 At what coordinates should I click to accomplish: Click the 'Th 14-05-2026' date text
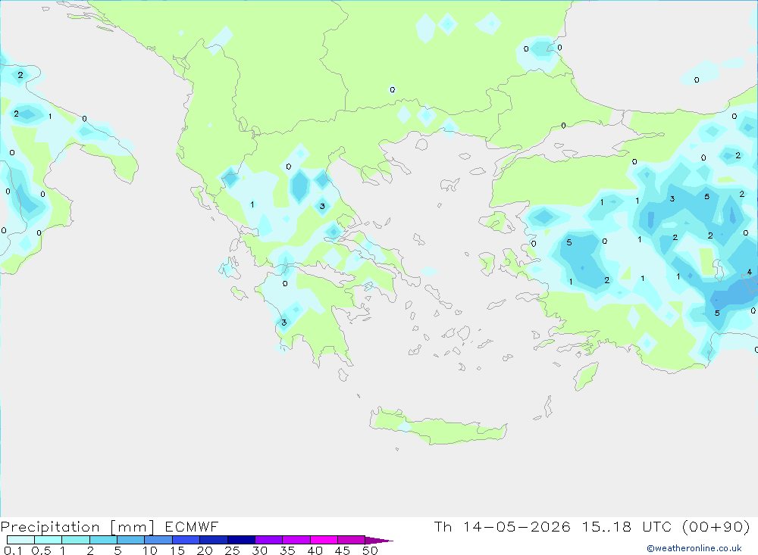click(x=502, y=526)
